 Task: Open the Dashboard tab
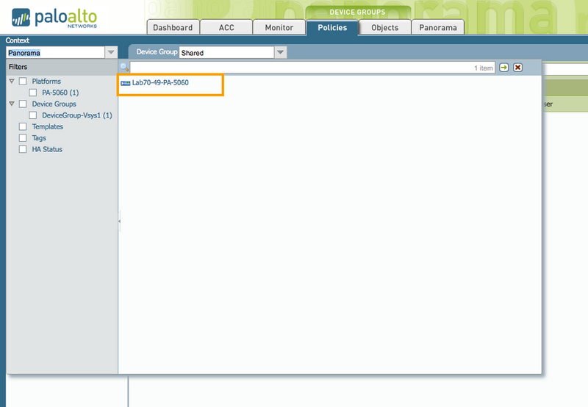coord(173,27)
